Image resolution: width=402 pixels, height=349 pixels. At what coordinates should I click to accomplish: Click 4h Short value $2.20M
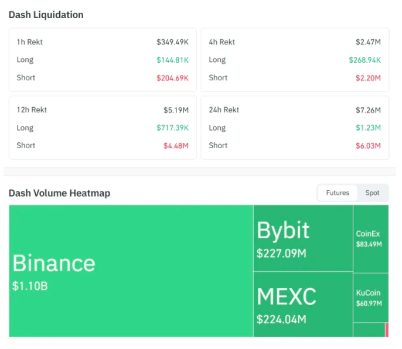tap(368, 78)
